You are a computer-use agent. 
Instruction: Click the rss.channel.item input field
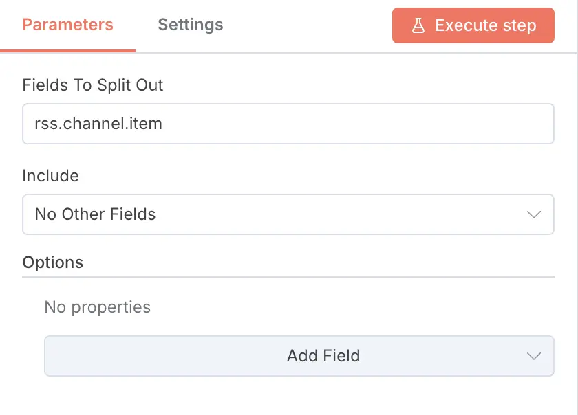pyautogui.click(x=288, y=124)
